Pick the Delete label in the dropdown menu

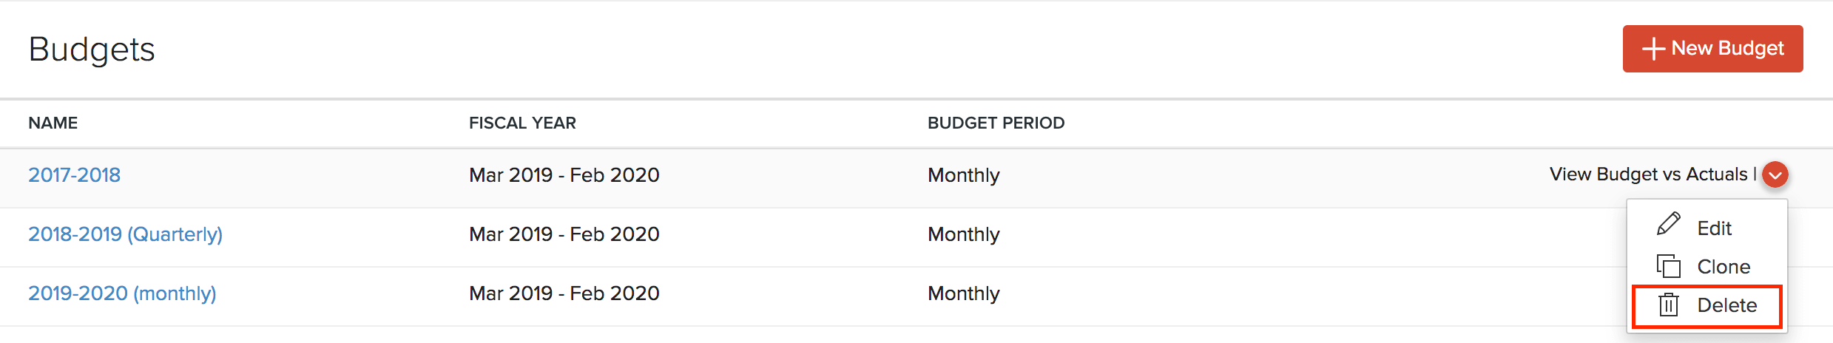1726,305
